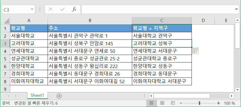Open the Name Box dropdown arrow
Screen dimensions: 241x107
(x=32, y=9)
